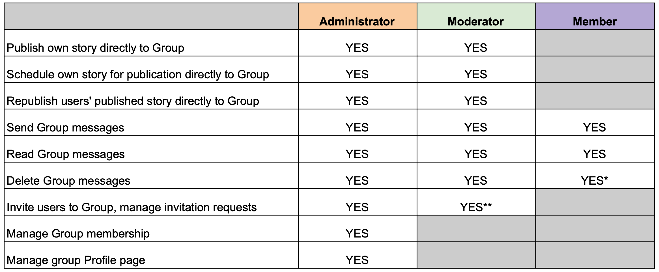Image resolution: width=659 pixels, height=272 pixels.
Task: Click the 'Send Group messages' cell
Action: tap(151, 123)
